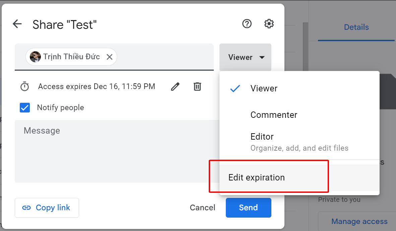Viewport: 396px width, 231px height.
Task: Click Cancel to dismiss the dialog
Action: [x=202, y=208]
